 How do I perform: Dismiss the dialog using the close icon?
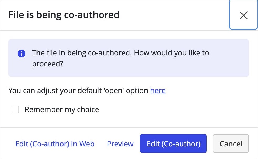point(243,15)
